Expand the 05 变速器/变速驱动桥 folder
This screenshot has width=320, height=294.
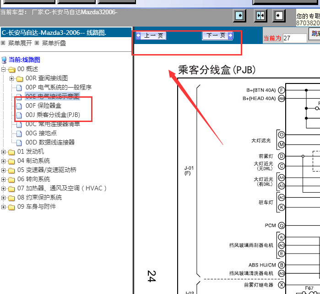pyautogui.click(x=3, y=170)
